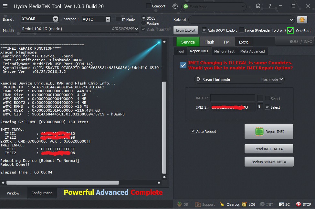Click the log horizontal scrollbar thumb
The height and width of the screenshot is (209, 315).
[62, 183]
